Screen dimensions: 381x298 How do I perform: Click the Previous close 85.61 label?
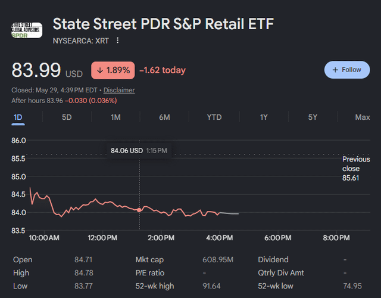tap(356, 169)
